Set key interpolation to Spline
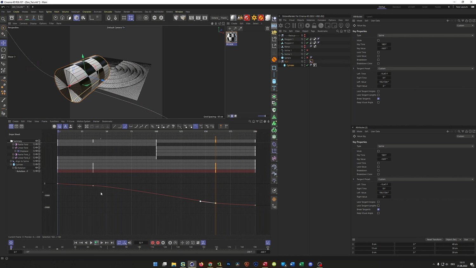 [x=125, y=126]
